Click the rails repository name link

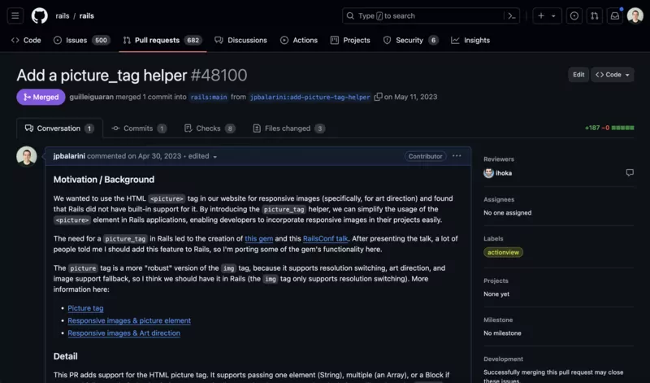tap(87, 15)
